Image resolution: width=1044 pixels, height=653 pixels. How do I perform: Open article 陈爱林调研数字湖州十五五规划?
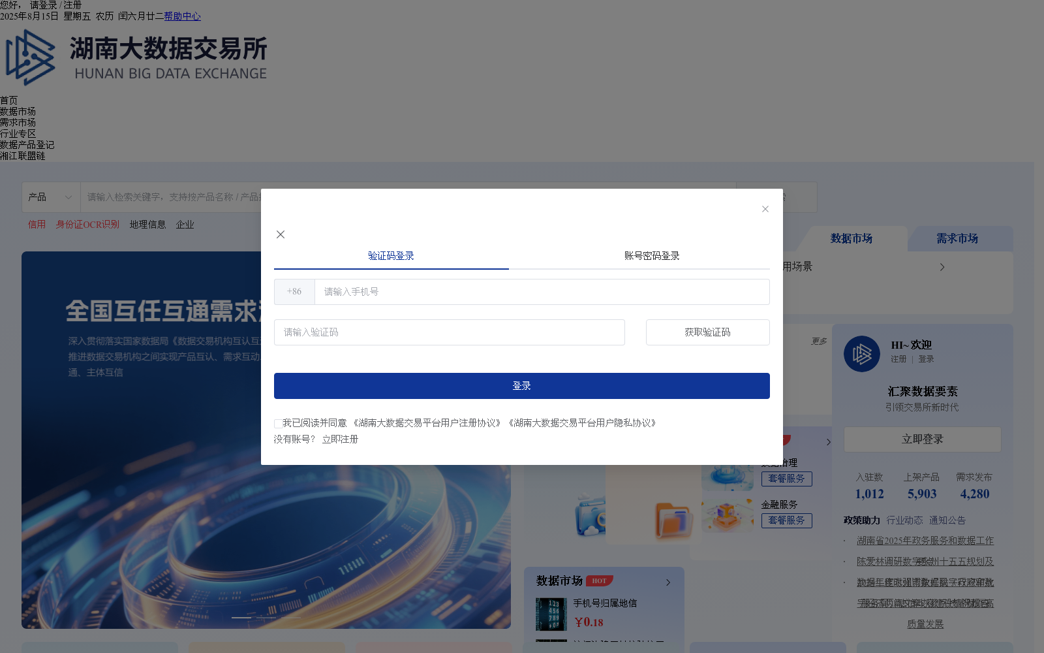pos(925,562)
